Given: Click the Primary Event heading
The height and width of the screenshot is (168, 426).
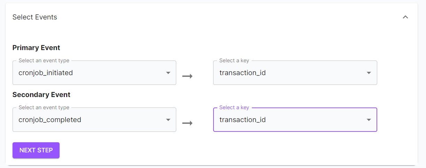Looking at the screenshot, I should coord(36,48).
